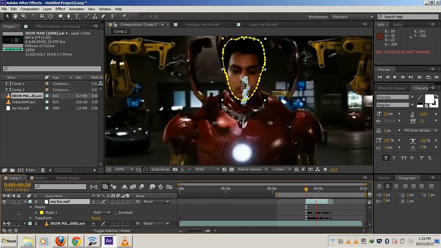Open the graph editor icon in timeline

pyautogui.click(x=169, y=187)
